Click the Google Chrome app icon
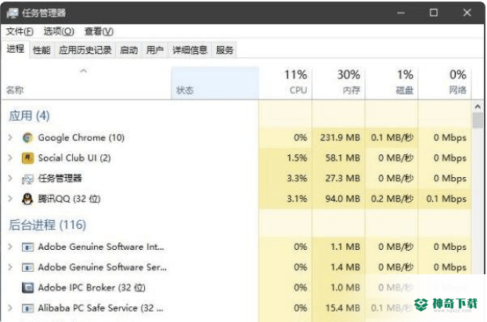The image size is (487, 322). coord(27,138)
